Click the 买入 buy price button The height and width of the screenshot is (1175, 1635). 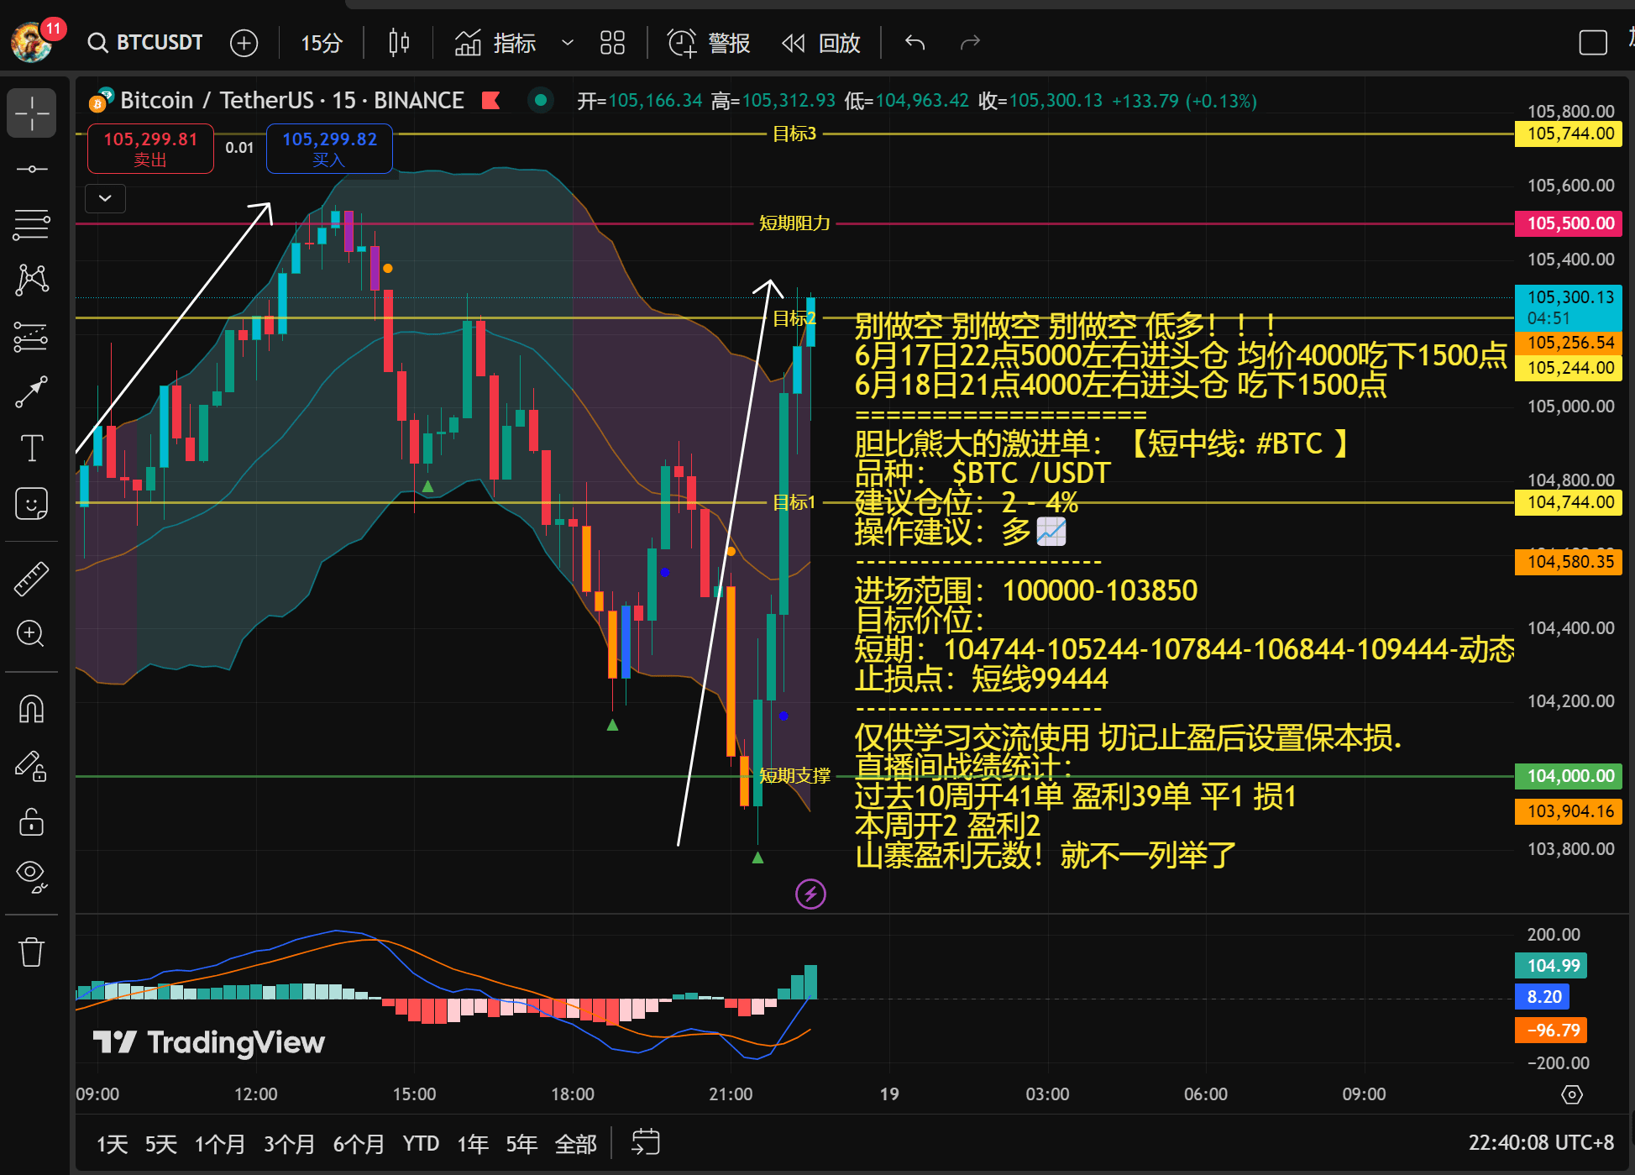pos(329,149)
